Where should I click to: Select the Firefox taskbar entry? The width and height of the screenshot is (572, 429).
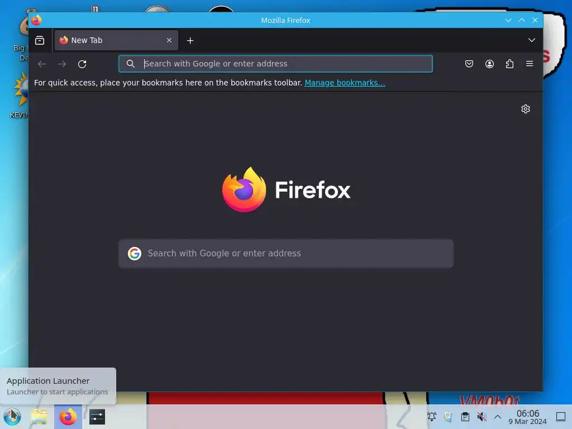click(68, 417)
